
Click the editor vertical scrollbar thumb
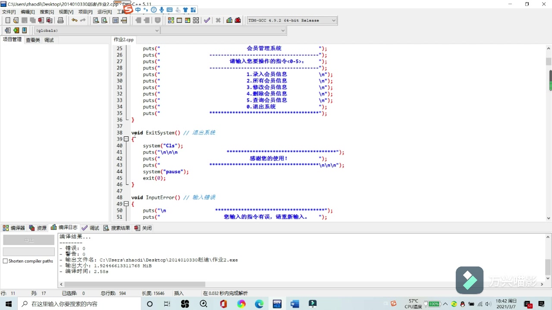pyautogui.click(x=549, y=61)
